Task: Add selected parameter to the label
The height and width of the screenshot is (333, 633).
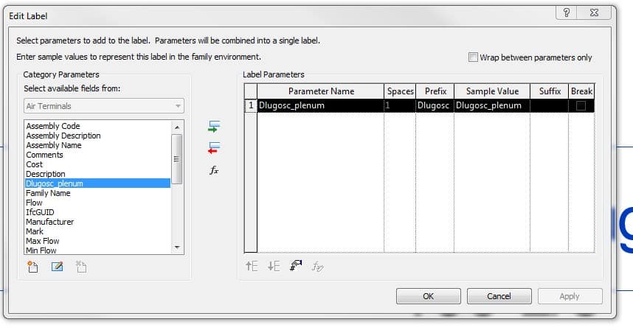Action: point(213,126)
